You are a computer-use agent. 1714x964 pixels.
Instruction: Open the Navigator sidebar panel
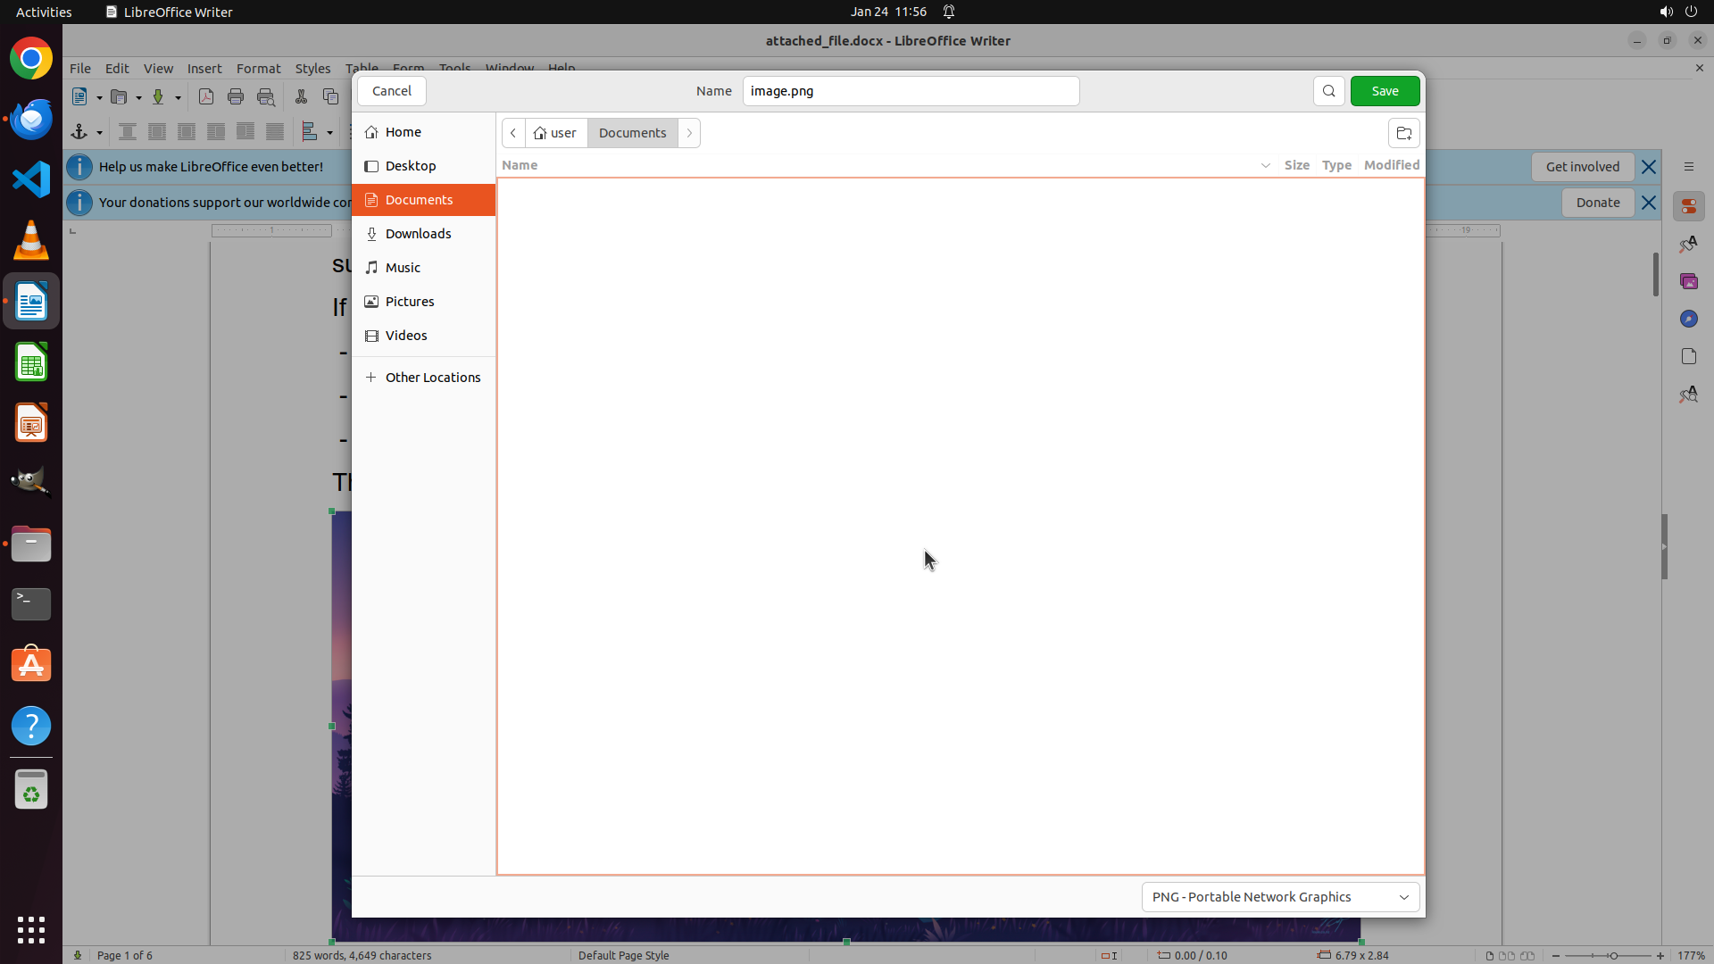pos(1688,319)
